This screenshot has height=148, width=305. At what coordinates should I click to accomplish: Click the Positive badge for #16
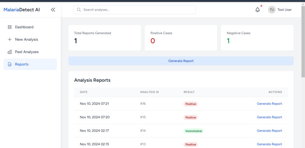[191, 104]
